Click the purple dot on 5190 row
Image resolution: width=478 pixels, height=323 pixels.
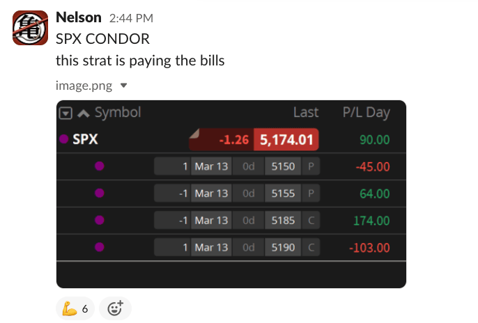point(99,247)
